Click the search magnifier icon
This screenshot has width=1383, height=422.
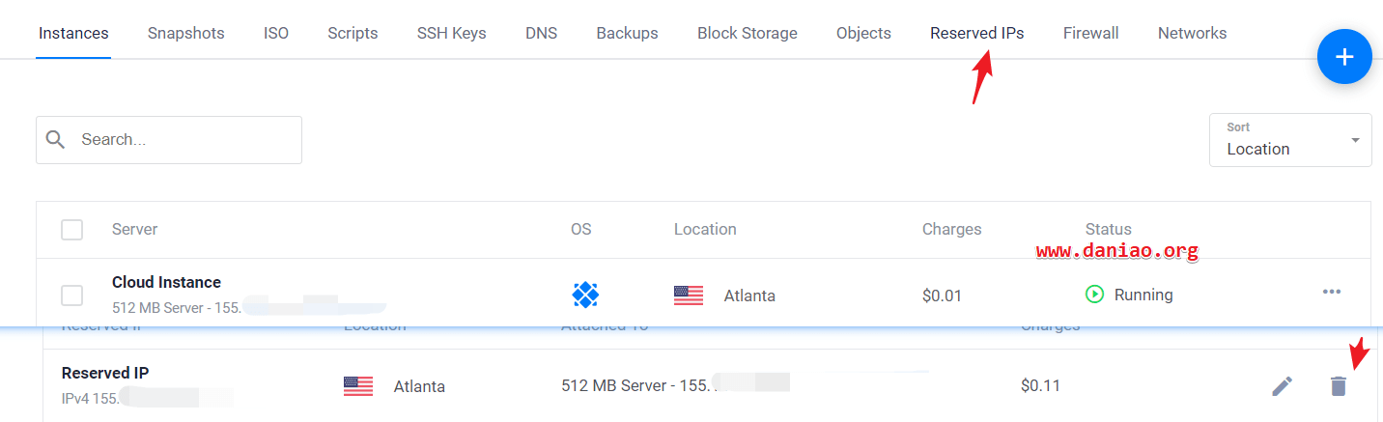tap(56, 139)
